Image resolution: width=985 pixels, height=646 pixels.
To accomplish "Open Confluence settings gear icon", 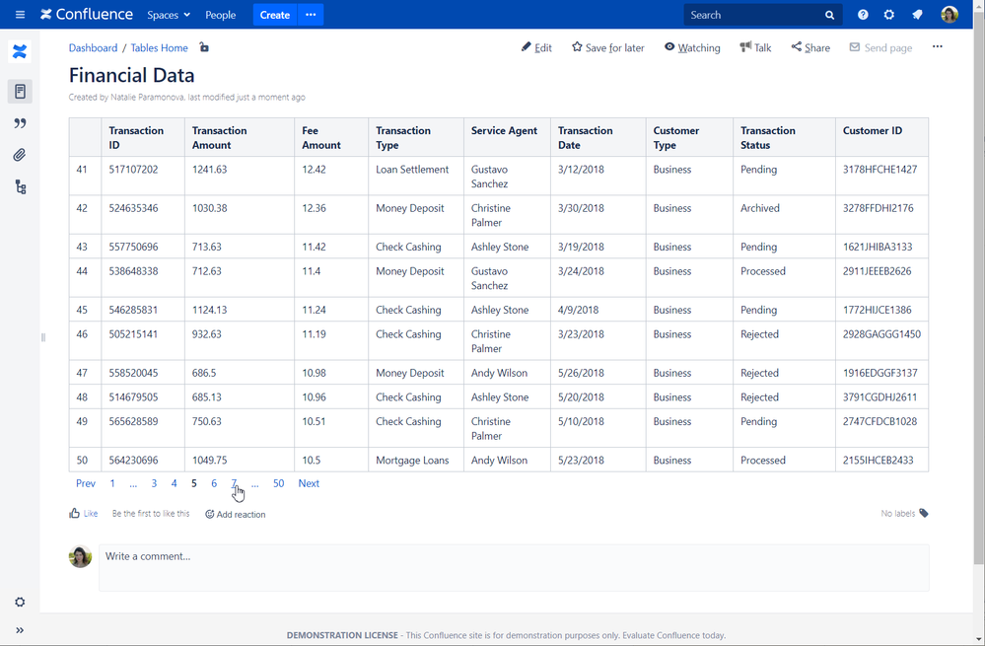I will (x=889, y=15).
